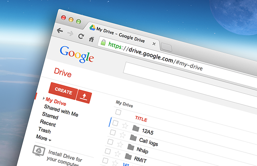
Task: Expand the My Drive tree triangle
Action: 44,98
